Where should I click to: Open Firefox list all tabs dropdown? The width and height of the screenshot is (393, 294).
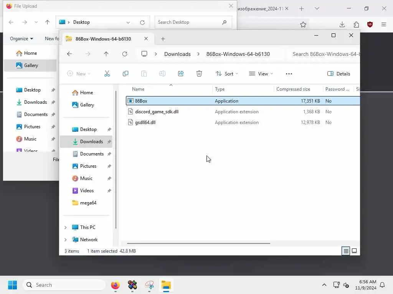tap(317, 8)
